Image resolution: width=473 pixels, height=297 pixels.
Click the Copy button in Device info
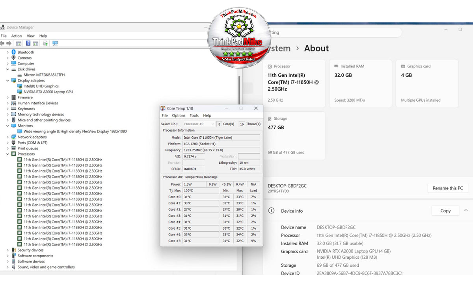(x=445, y=211)
